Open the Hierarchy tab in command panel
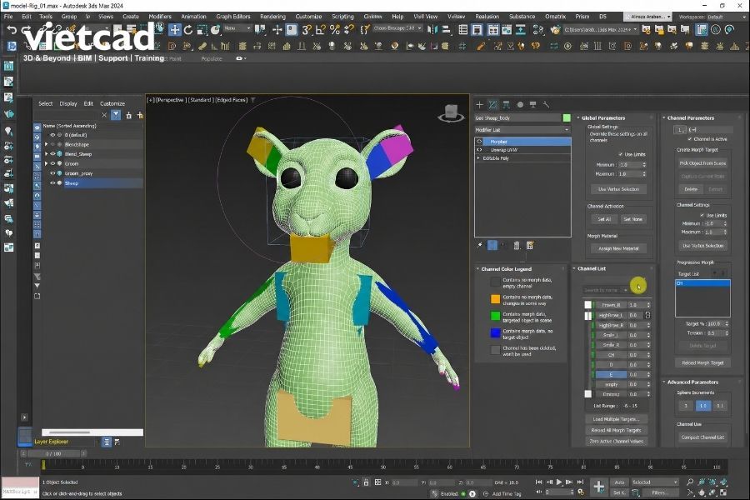 pos(506,104)
